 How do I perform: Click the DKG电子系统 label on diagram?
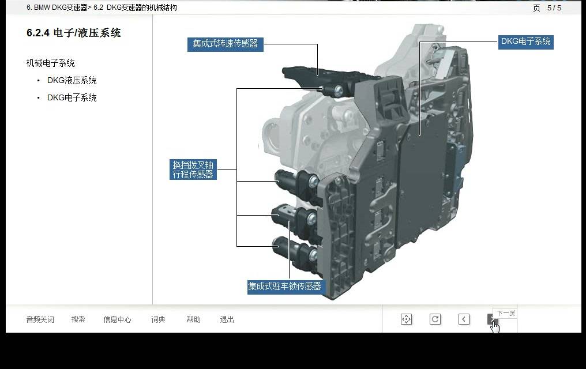click(x=526, y=42)
